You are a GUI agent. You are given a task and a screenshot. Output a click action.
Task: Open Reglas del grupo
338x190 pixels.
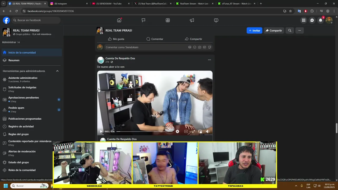pyautogui.click(x=31, y=134)
